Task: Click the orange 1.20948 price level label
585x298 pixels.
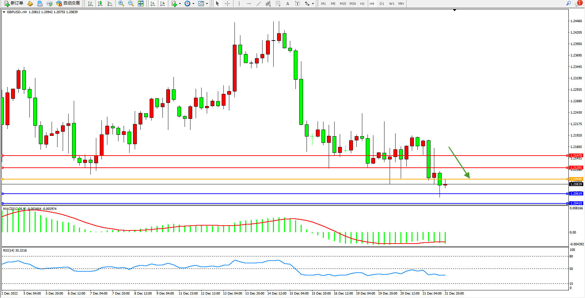Action: pos(576,179)
